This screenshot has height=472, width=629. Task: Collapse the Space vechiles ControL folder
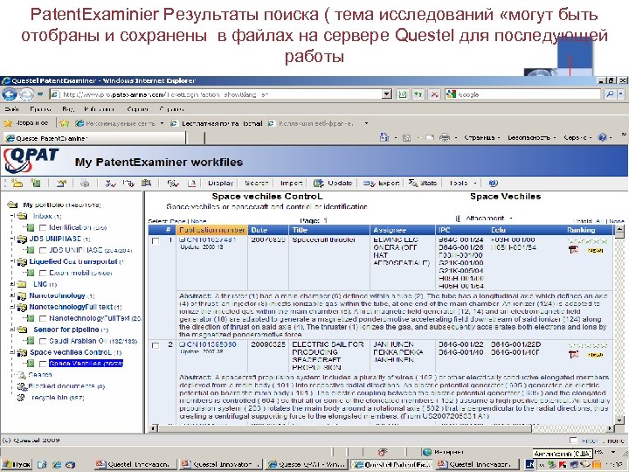coord(12,352)
